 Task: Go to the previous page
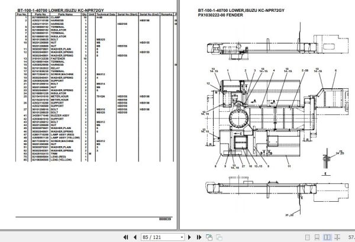pos(135,237)
